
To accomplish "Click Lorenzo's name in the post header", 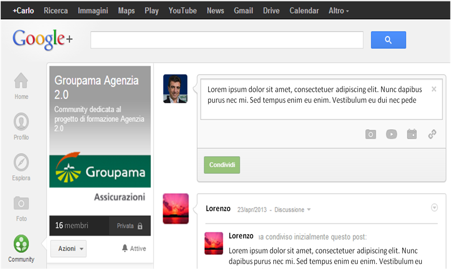I will [x=218, y=209].
